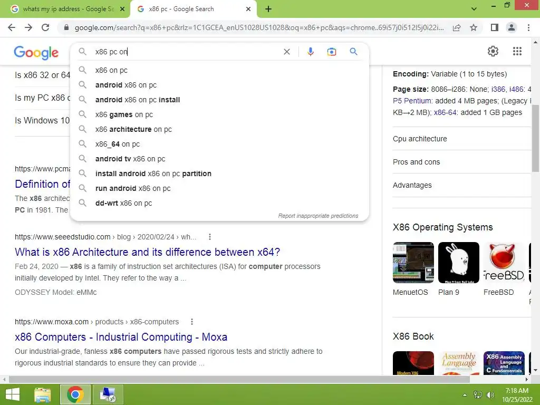Open Windows Start menu

(x=13, y=394)
